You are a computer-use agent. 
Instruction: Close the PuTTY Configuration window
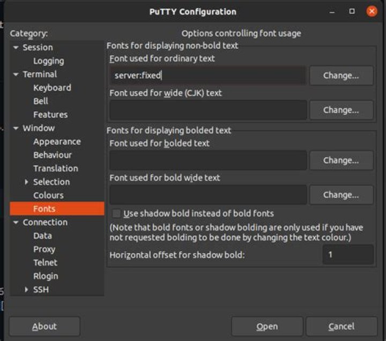372,11
